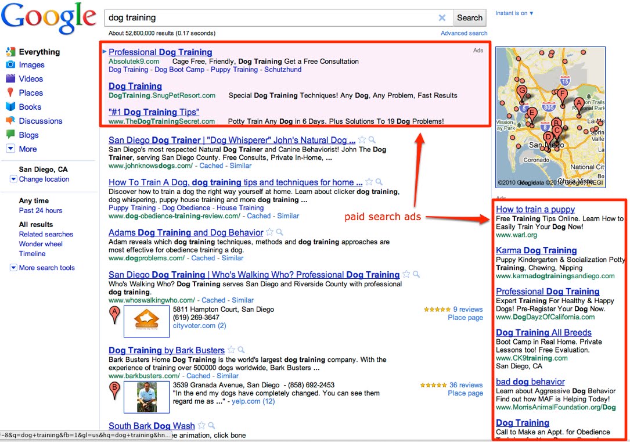The height and width of the screenshot is (442, 630).
Task: Clear the search box with X icon
Action: [442, 17]
